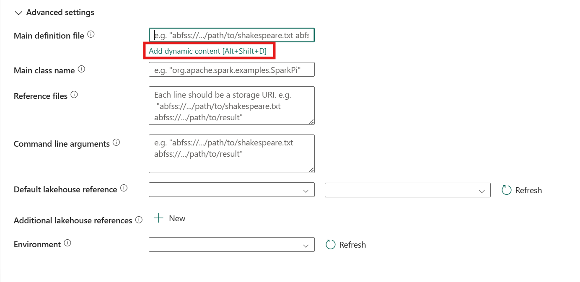Click info icon next to Command line arguments
580x282 pixels.
click(x=117, y=143)
